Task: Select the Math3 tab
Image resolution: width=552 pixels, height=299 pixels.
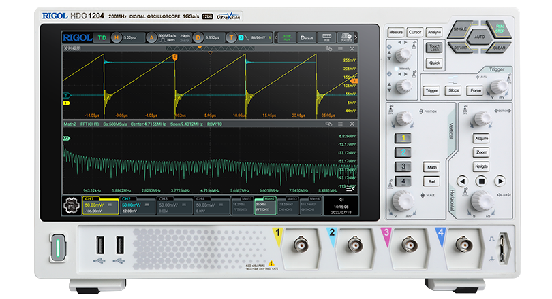Action: tap(288, 205)
